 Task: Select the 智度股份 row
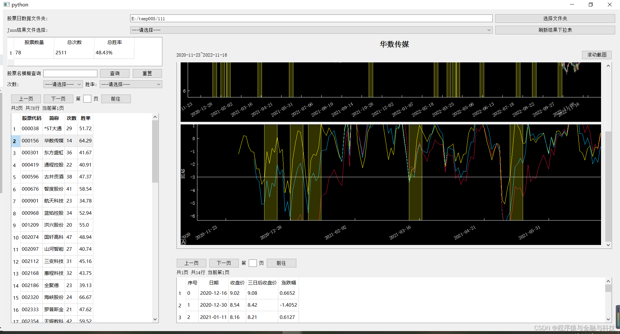52,189
